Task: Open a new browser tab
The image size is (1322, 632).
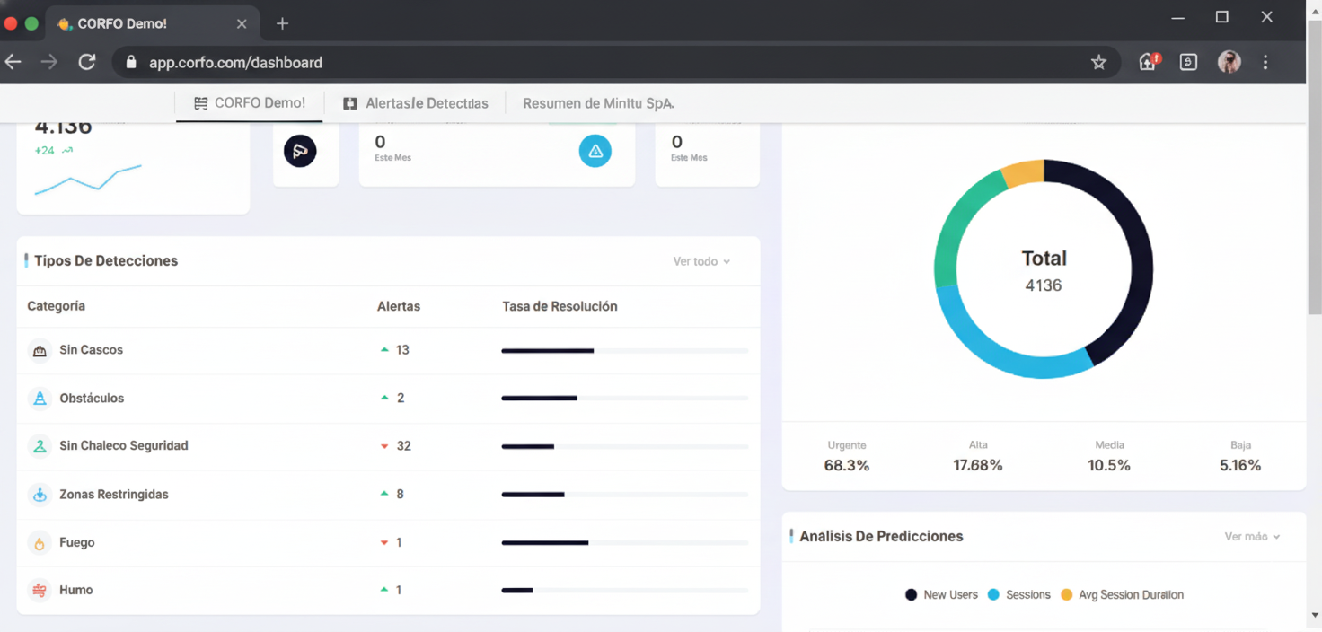Action: (x=282, y=23)
